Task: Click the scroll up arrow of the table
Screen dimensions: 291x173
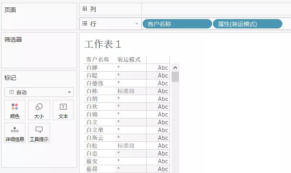Action: click(175, 68)
